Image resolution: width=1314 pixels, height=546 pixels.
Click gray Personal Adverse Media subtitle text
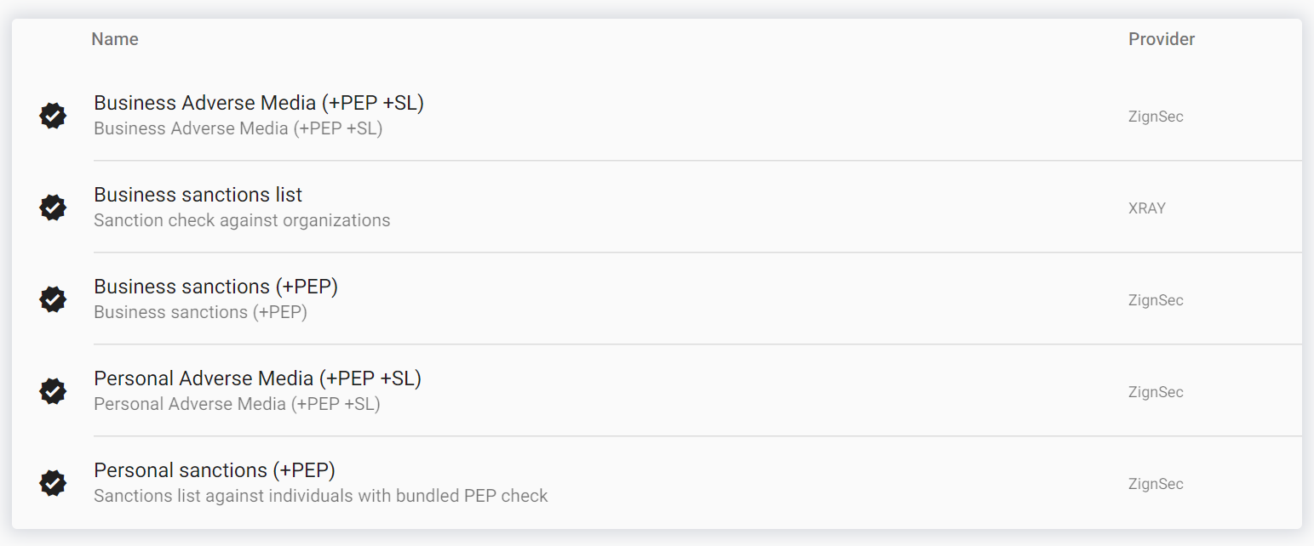coord(237,404)
